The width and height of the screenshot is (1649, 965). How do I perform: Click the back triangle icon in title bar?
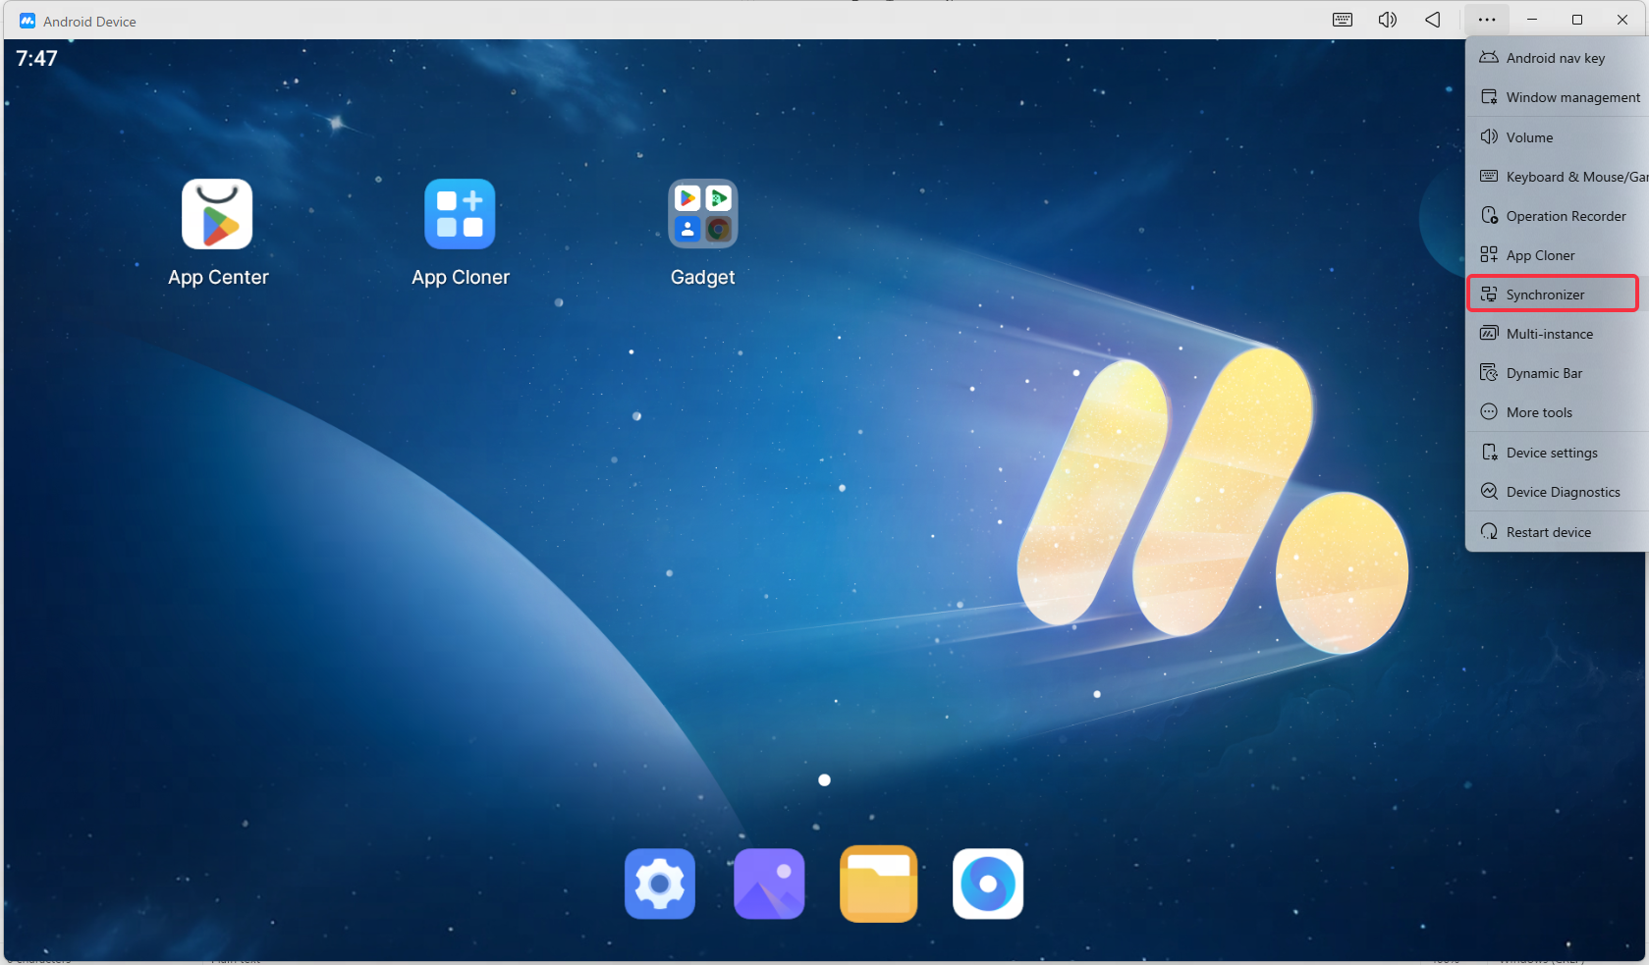[1433, 20]
